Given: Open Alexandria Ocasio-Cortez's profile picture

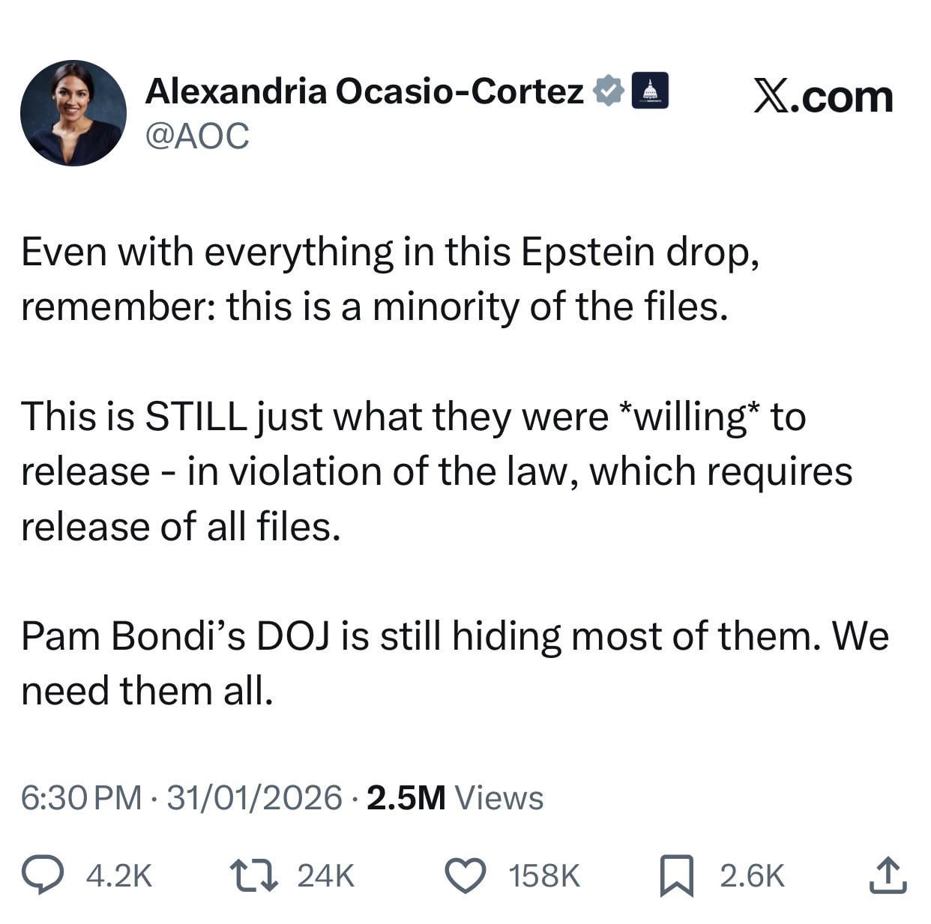Looking at the screenshot, I should click(x=73, y=113).
